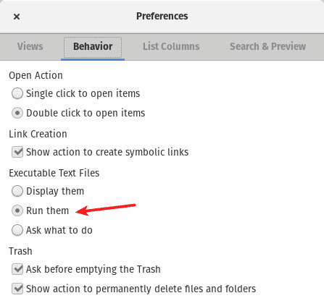Click the Trash section heading
Screen dimensions: 324x306
pyautogui.click(x=20, y=251)
